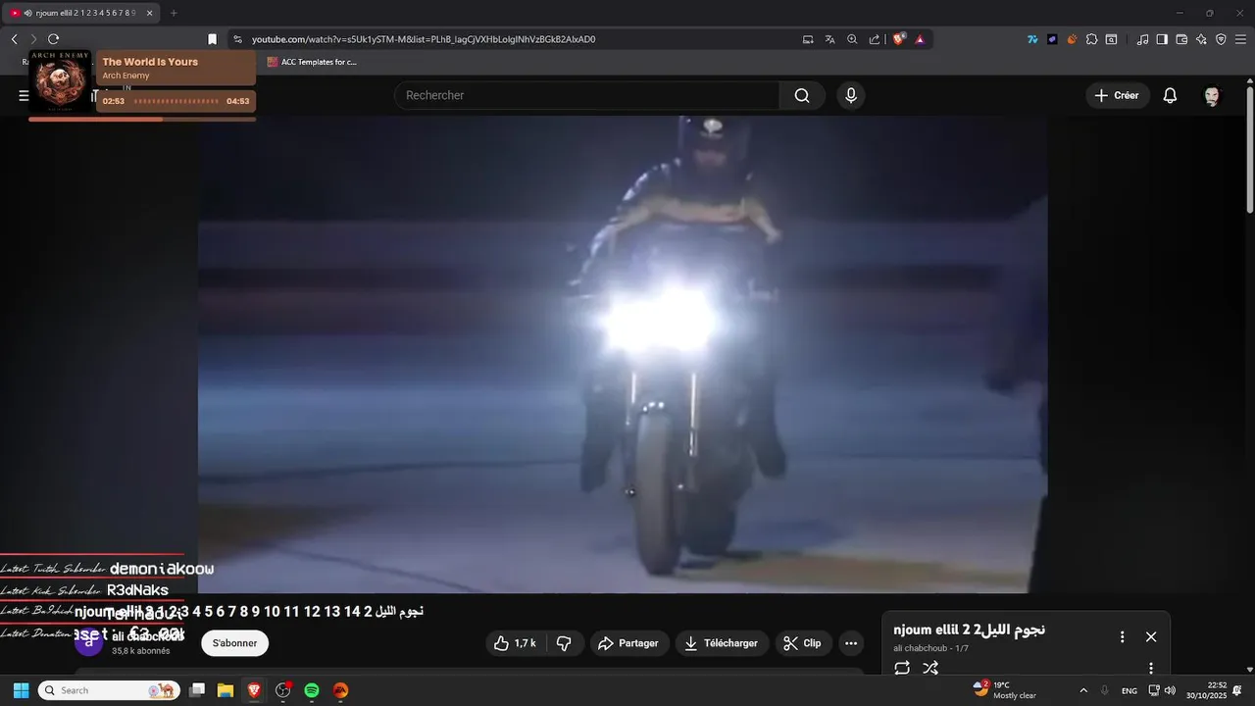Open the Extensions puzzle-piece menu

(x=1091, y=39)
